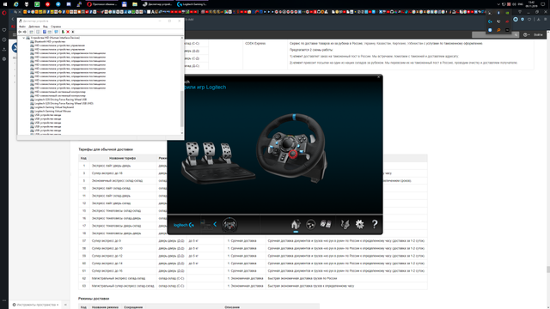Open the Home screen in Logitech Gaming Software
This screenshot has height=309, width=550.
(296, 224)
